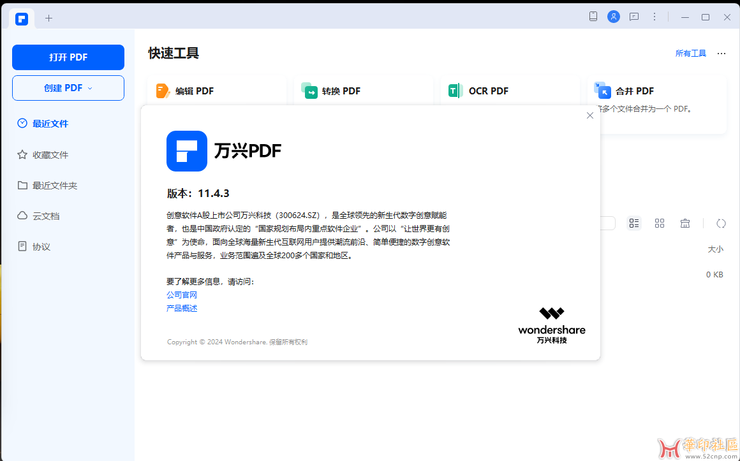The width and height of the screenshot is (740, 461).
Task: Click the clock icon beside 最近文件
Action: tap(22, 123)
